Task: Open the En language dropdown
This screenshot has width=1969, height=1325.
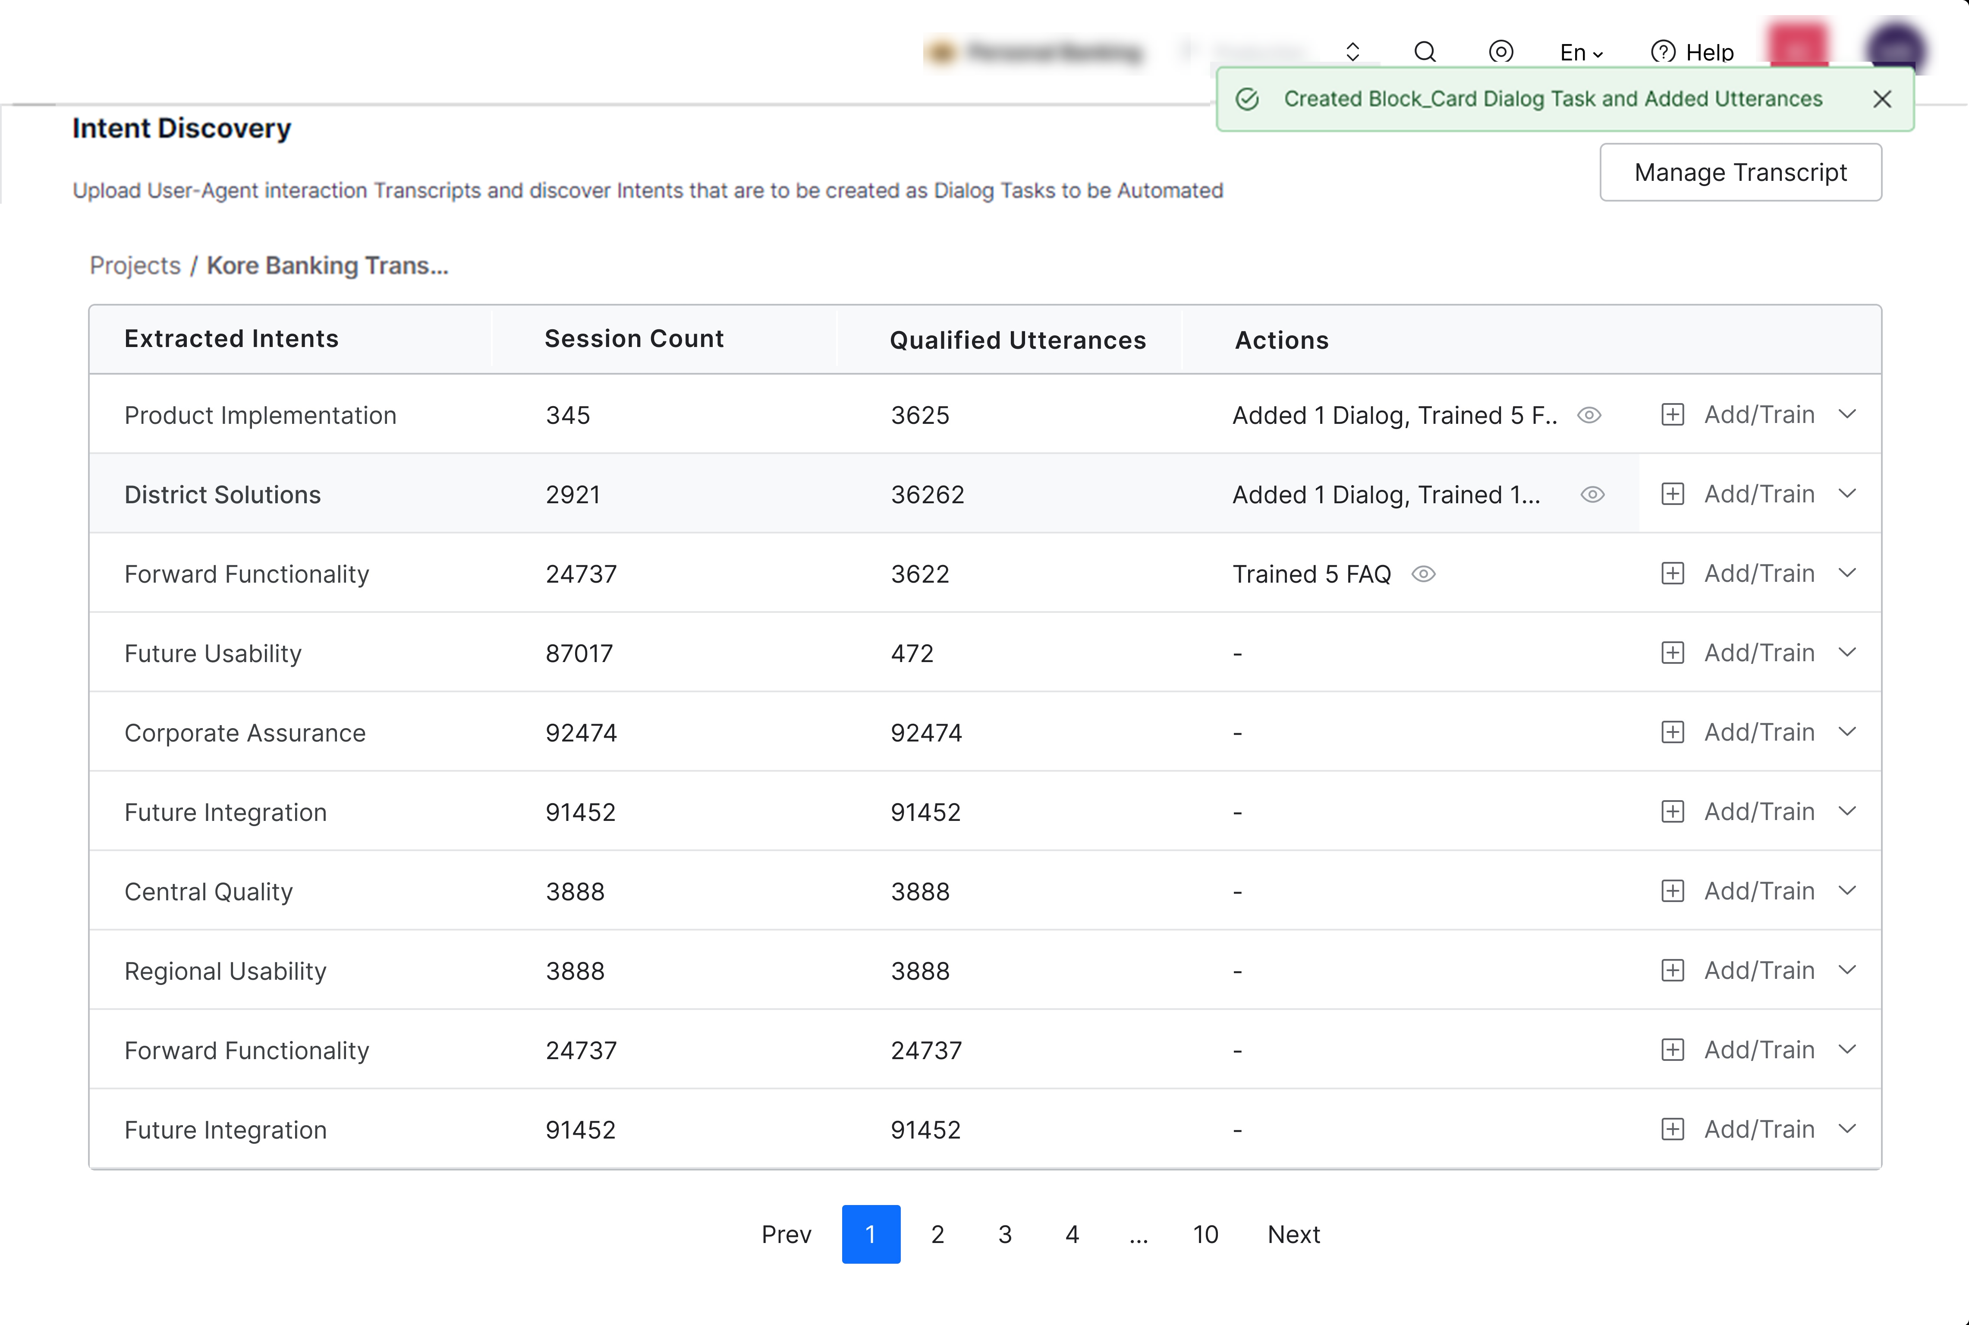Action: 1580,52
